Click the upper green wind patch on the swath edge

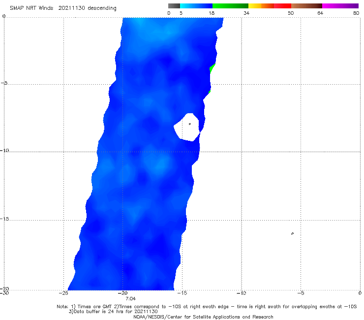(x=212, y=68)
